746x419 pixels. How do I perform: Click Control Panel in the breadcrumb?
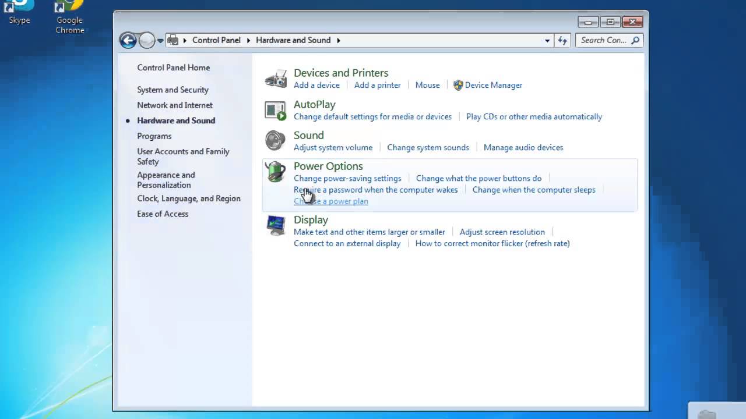click(x=216, y=40)
